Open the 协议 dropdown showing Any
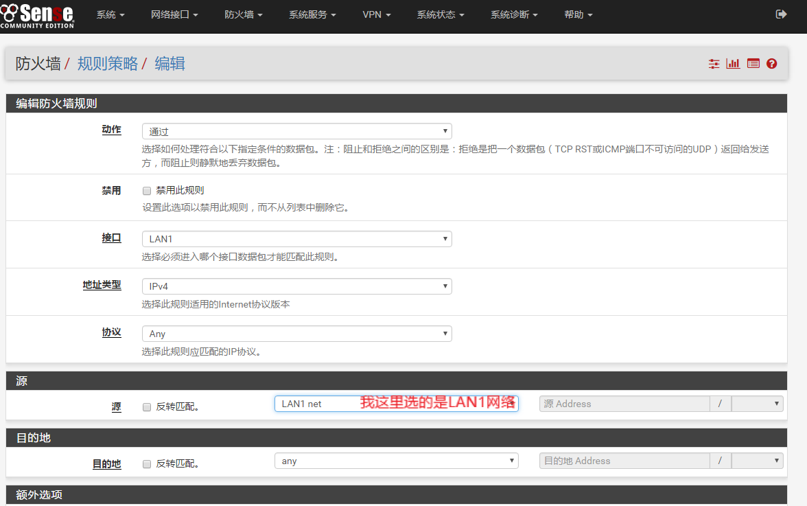The width and height of the screenshot is (807, 506). (296, 334)
